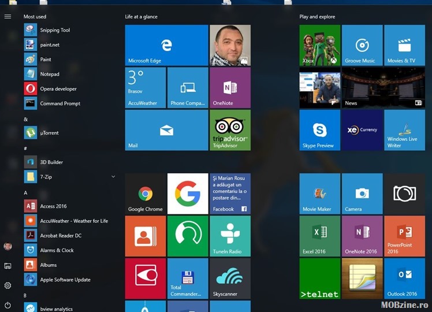Open the Google Chrome tile
The image size is (432, 312).
coord(145,194)
